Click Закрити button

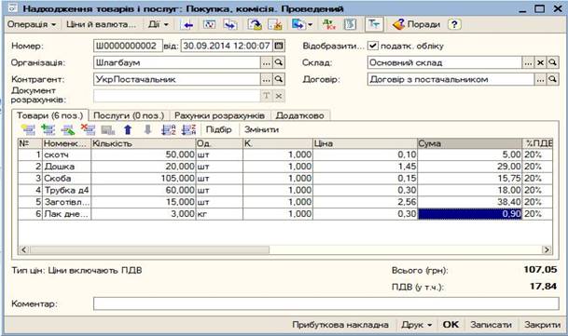coord(542,325)
